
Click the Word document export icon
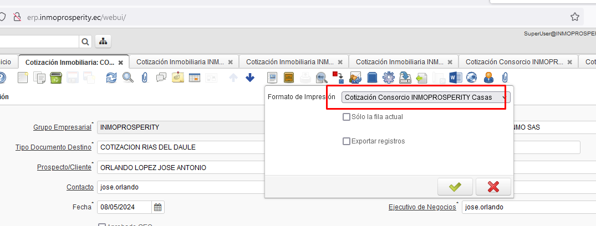[x=455, y=78]
